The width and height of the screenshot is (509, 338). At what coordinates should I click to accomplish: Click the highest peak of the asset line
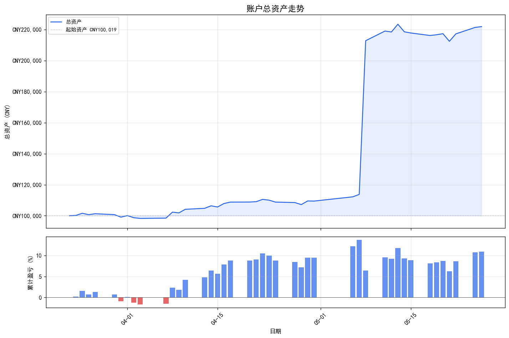pos(398,24)
